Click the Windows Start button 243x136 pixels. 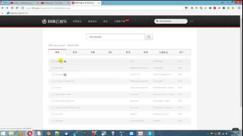point(3,133)
